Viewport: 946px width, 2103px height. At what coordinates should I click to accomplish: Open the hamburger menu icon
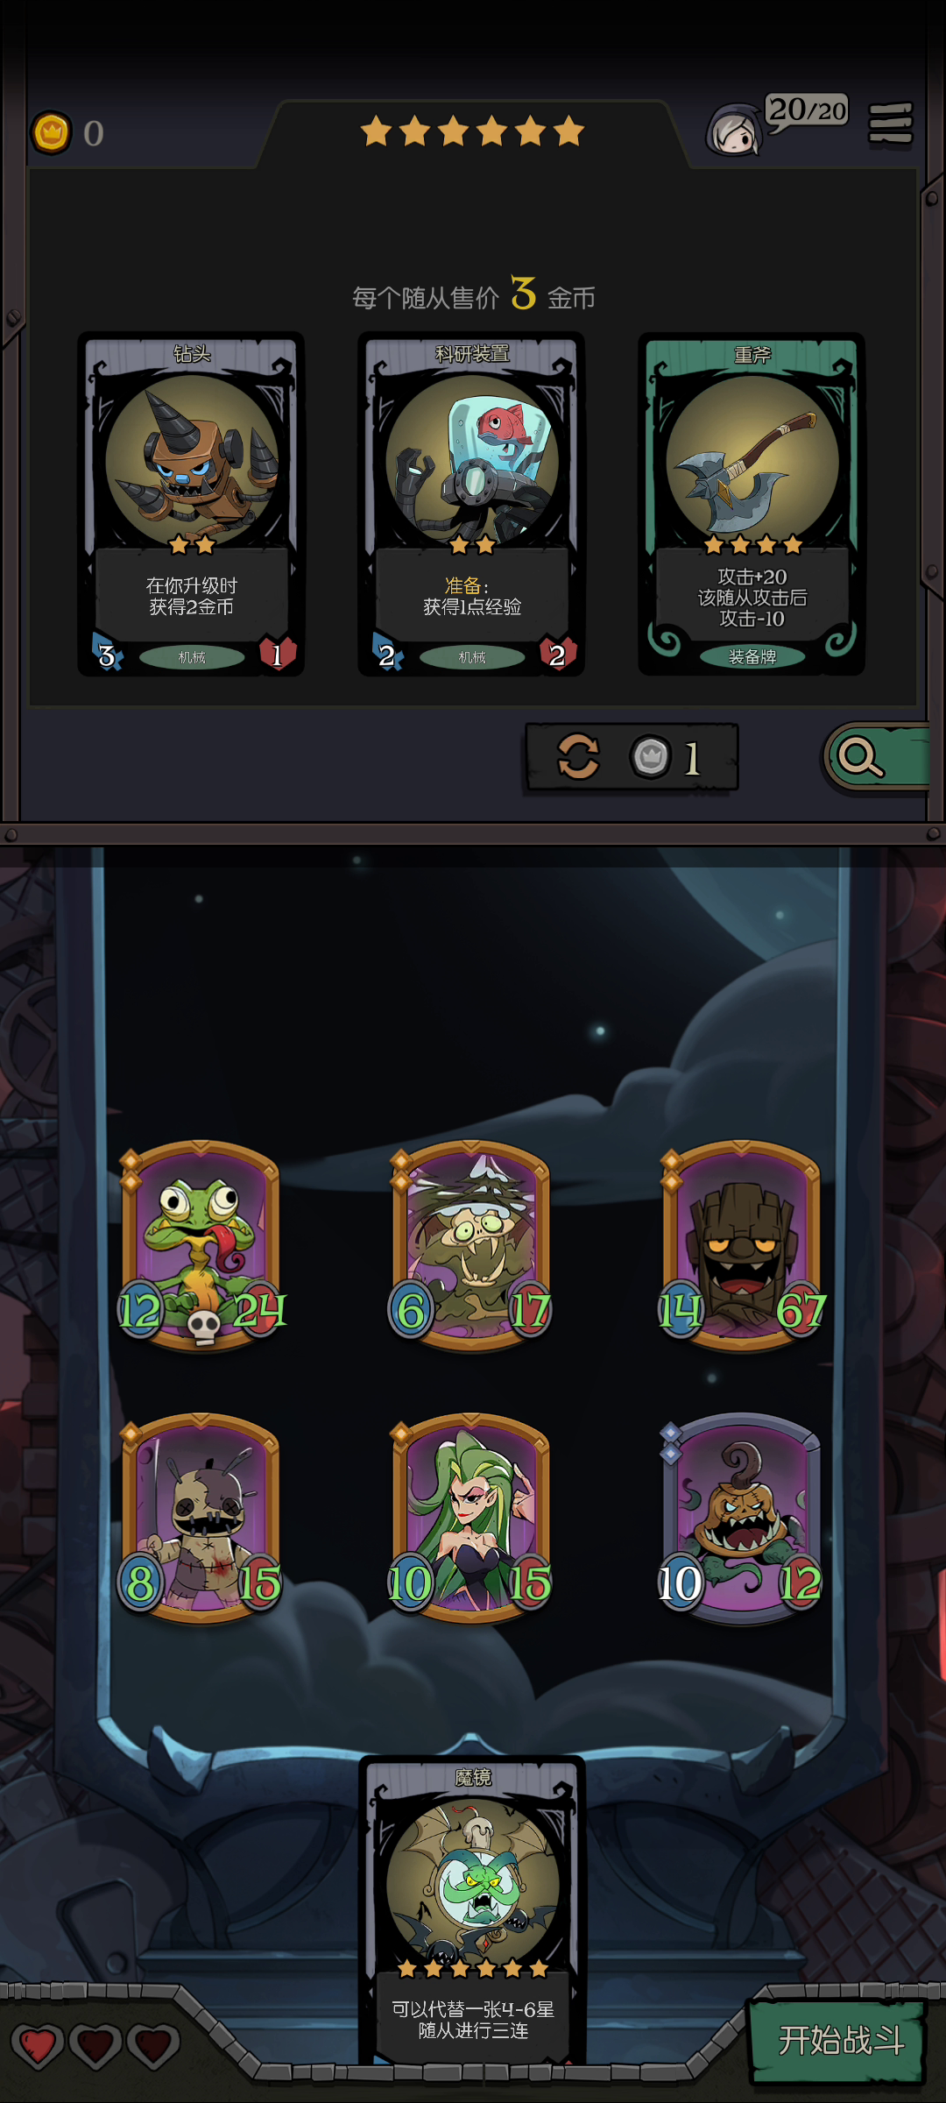890,124
